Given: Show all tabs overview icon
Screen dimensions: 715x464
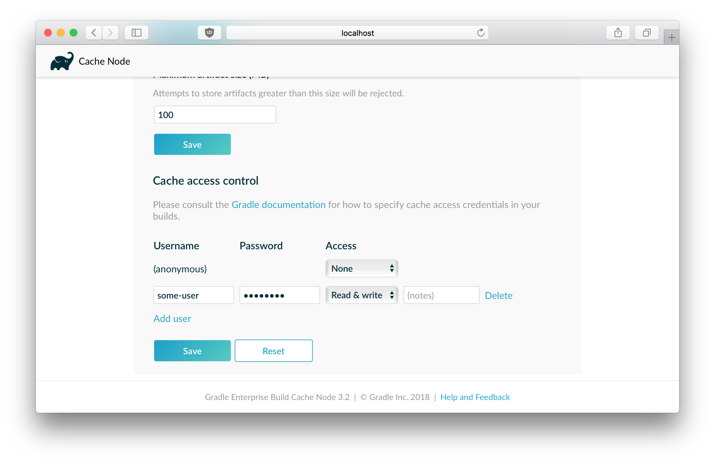Looking at the screenshot, I should tap(647, 33).
